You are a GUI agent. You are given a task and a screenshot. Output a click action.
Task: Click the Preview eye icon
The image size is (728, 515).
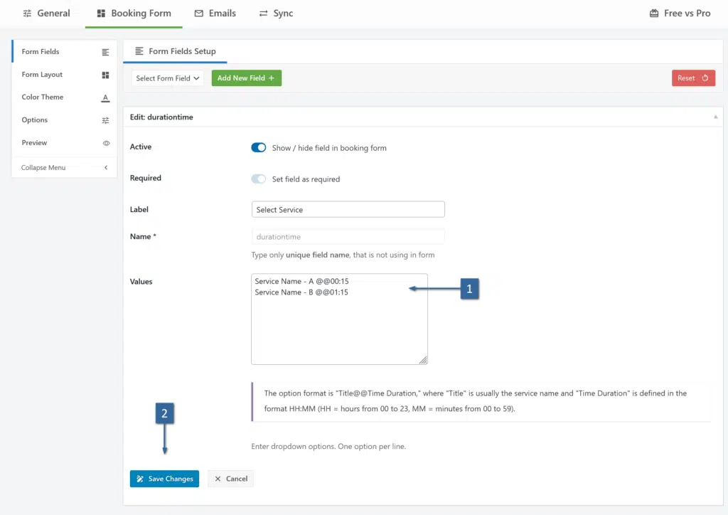pos(106,143)
